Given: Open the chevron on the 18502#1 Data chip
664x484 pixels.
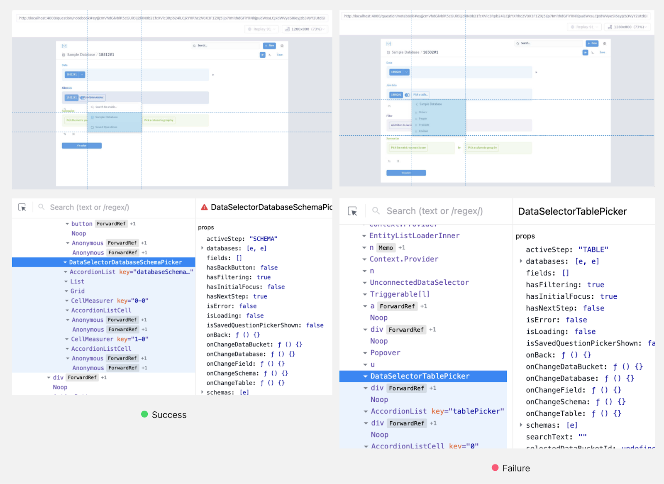Looking at the screenshot, I should [x=406, y=72].
